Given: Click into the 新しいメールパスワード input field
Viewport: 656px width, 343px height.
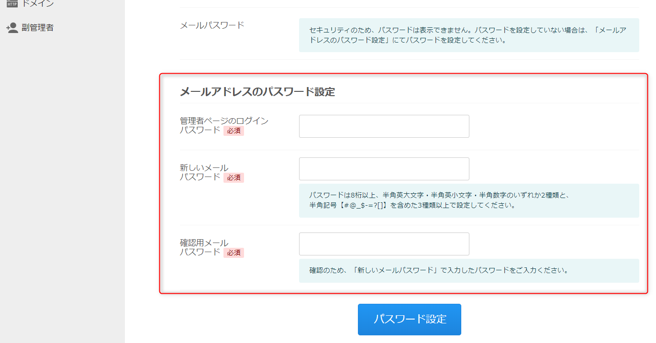Looking at the screenshot, I should (384, 169).
